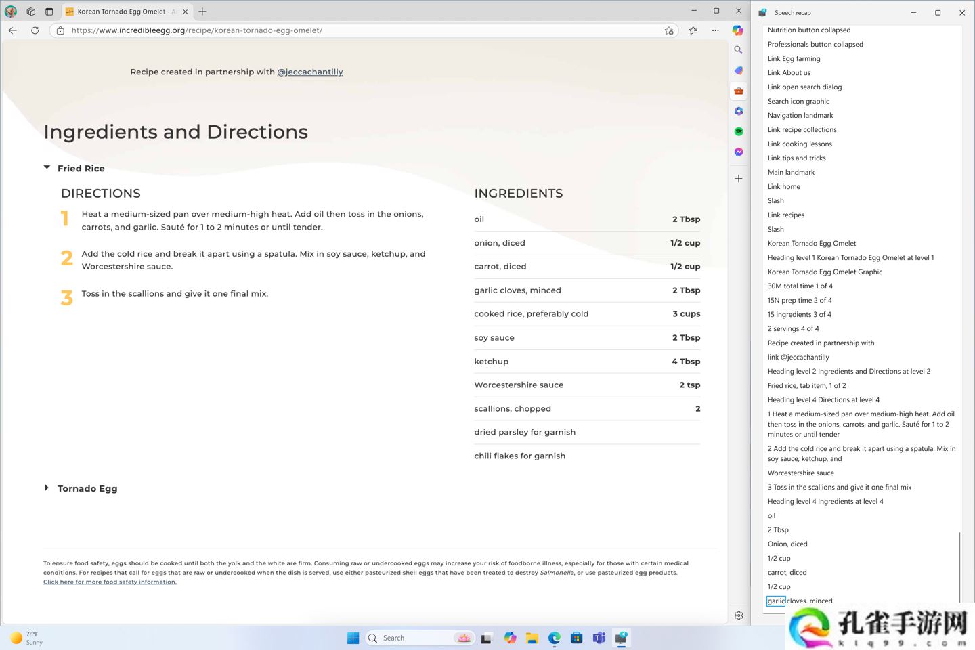Open the Shopping panel in the sidebar
The image size is (975, 650).
click(738, 70)
